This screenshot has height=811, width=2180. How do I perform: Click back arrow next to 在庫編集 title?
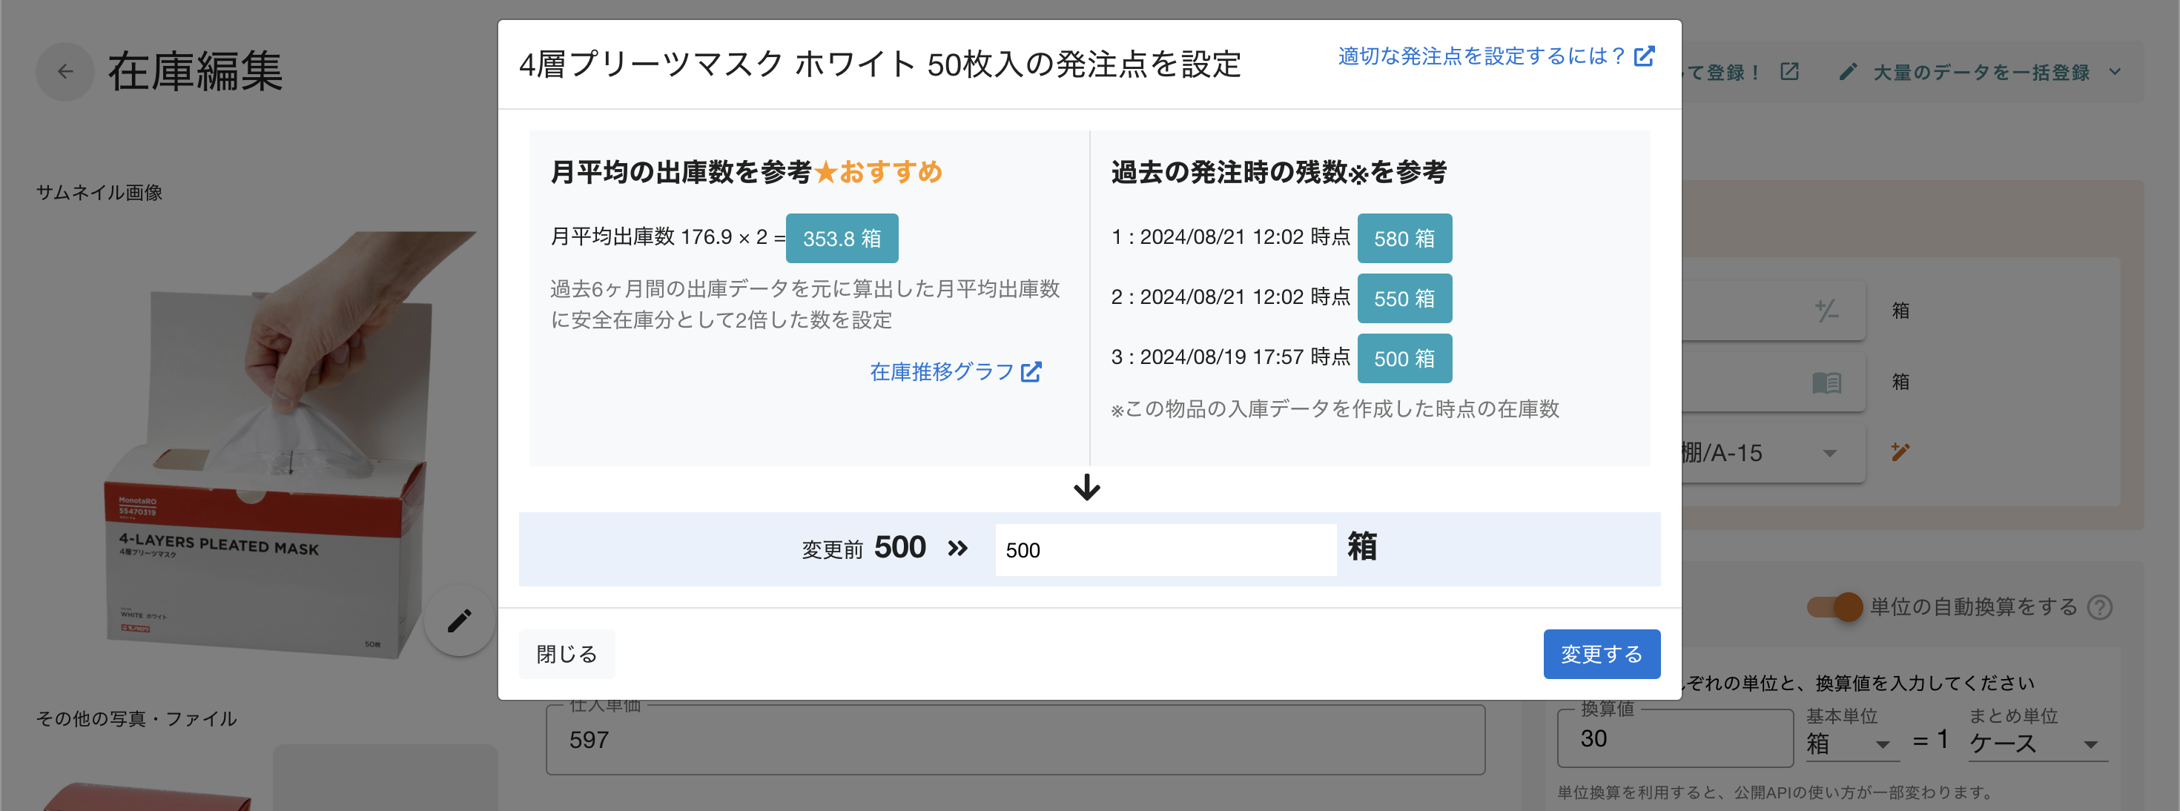point(65,72)
